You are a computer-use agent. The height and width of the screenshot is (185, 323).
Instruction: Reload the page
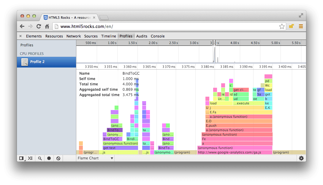39,26
